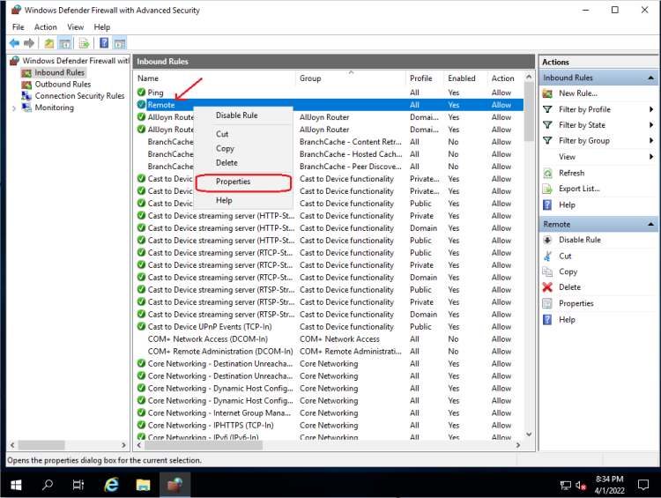Open taskbar Search magnifier
This screenshot has width=661, height=498.
[48, 485]
